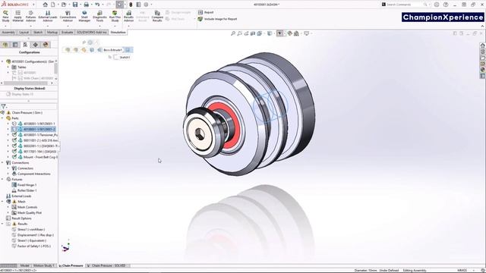Click the Search Commands field
Viewport: 486px width, 273px height.
406,5
